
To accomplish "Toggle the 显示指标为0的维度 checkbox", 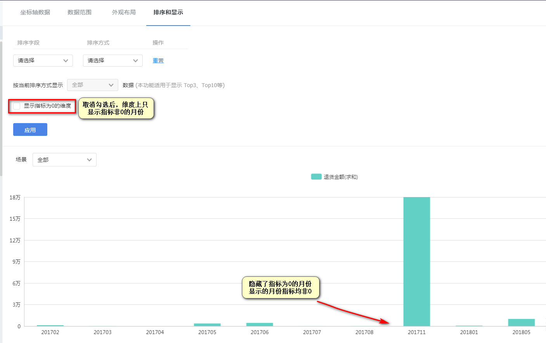I will click(x=17, y=106).
